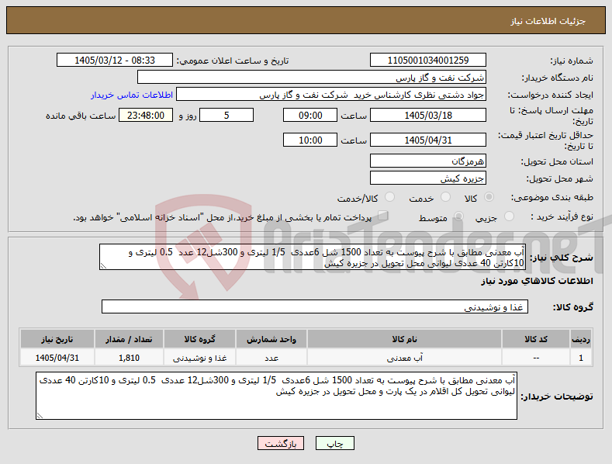The width and height of the screenshot is (612, 464).
Task: Click the days remaining field showing 5
Action: pyautogui.click(x=226, y=115)
